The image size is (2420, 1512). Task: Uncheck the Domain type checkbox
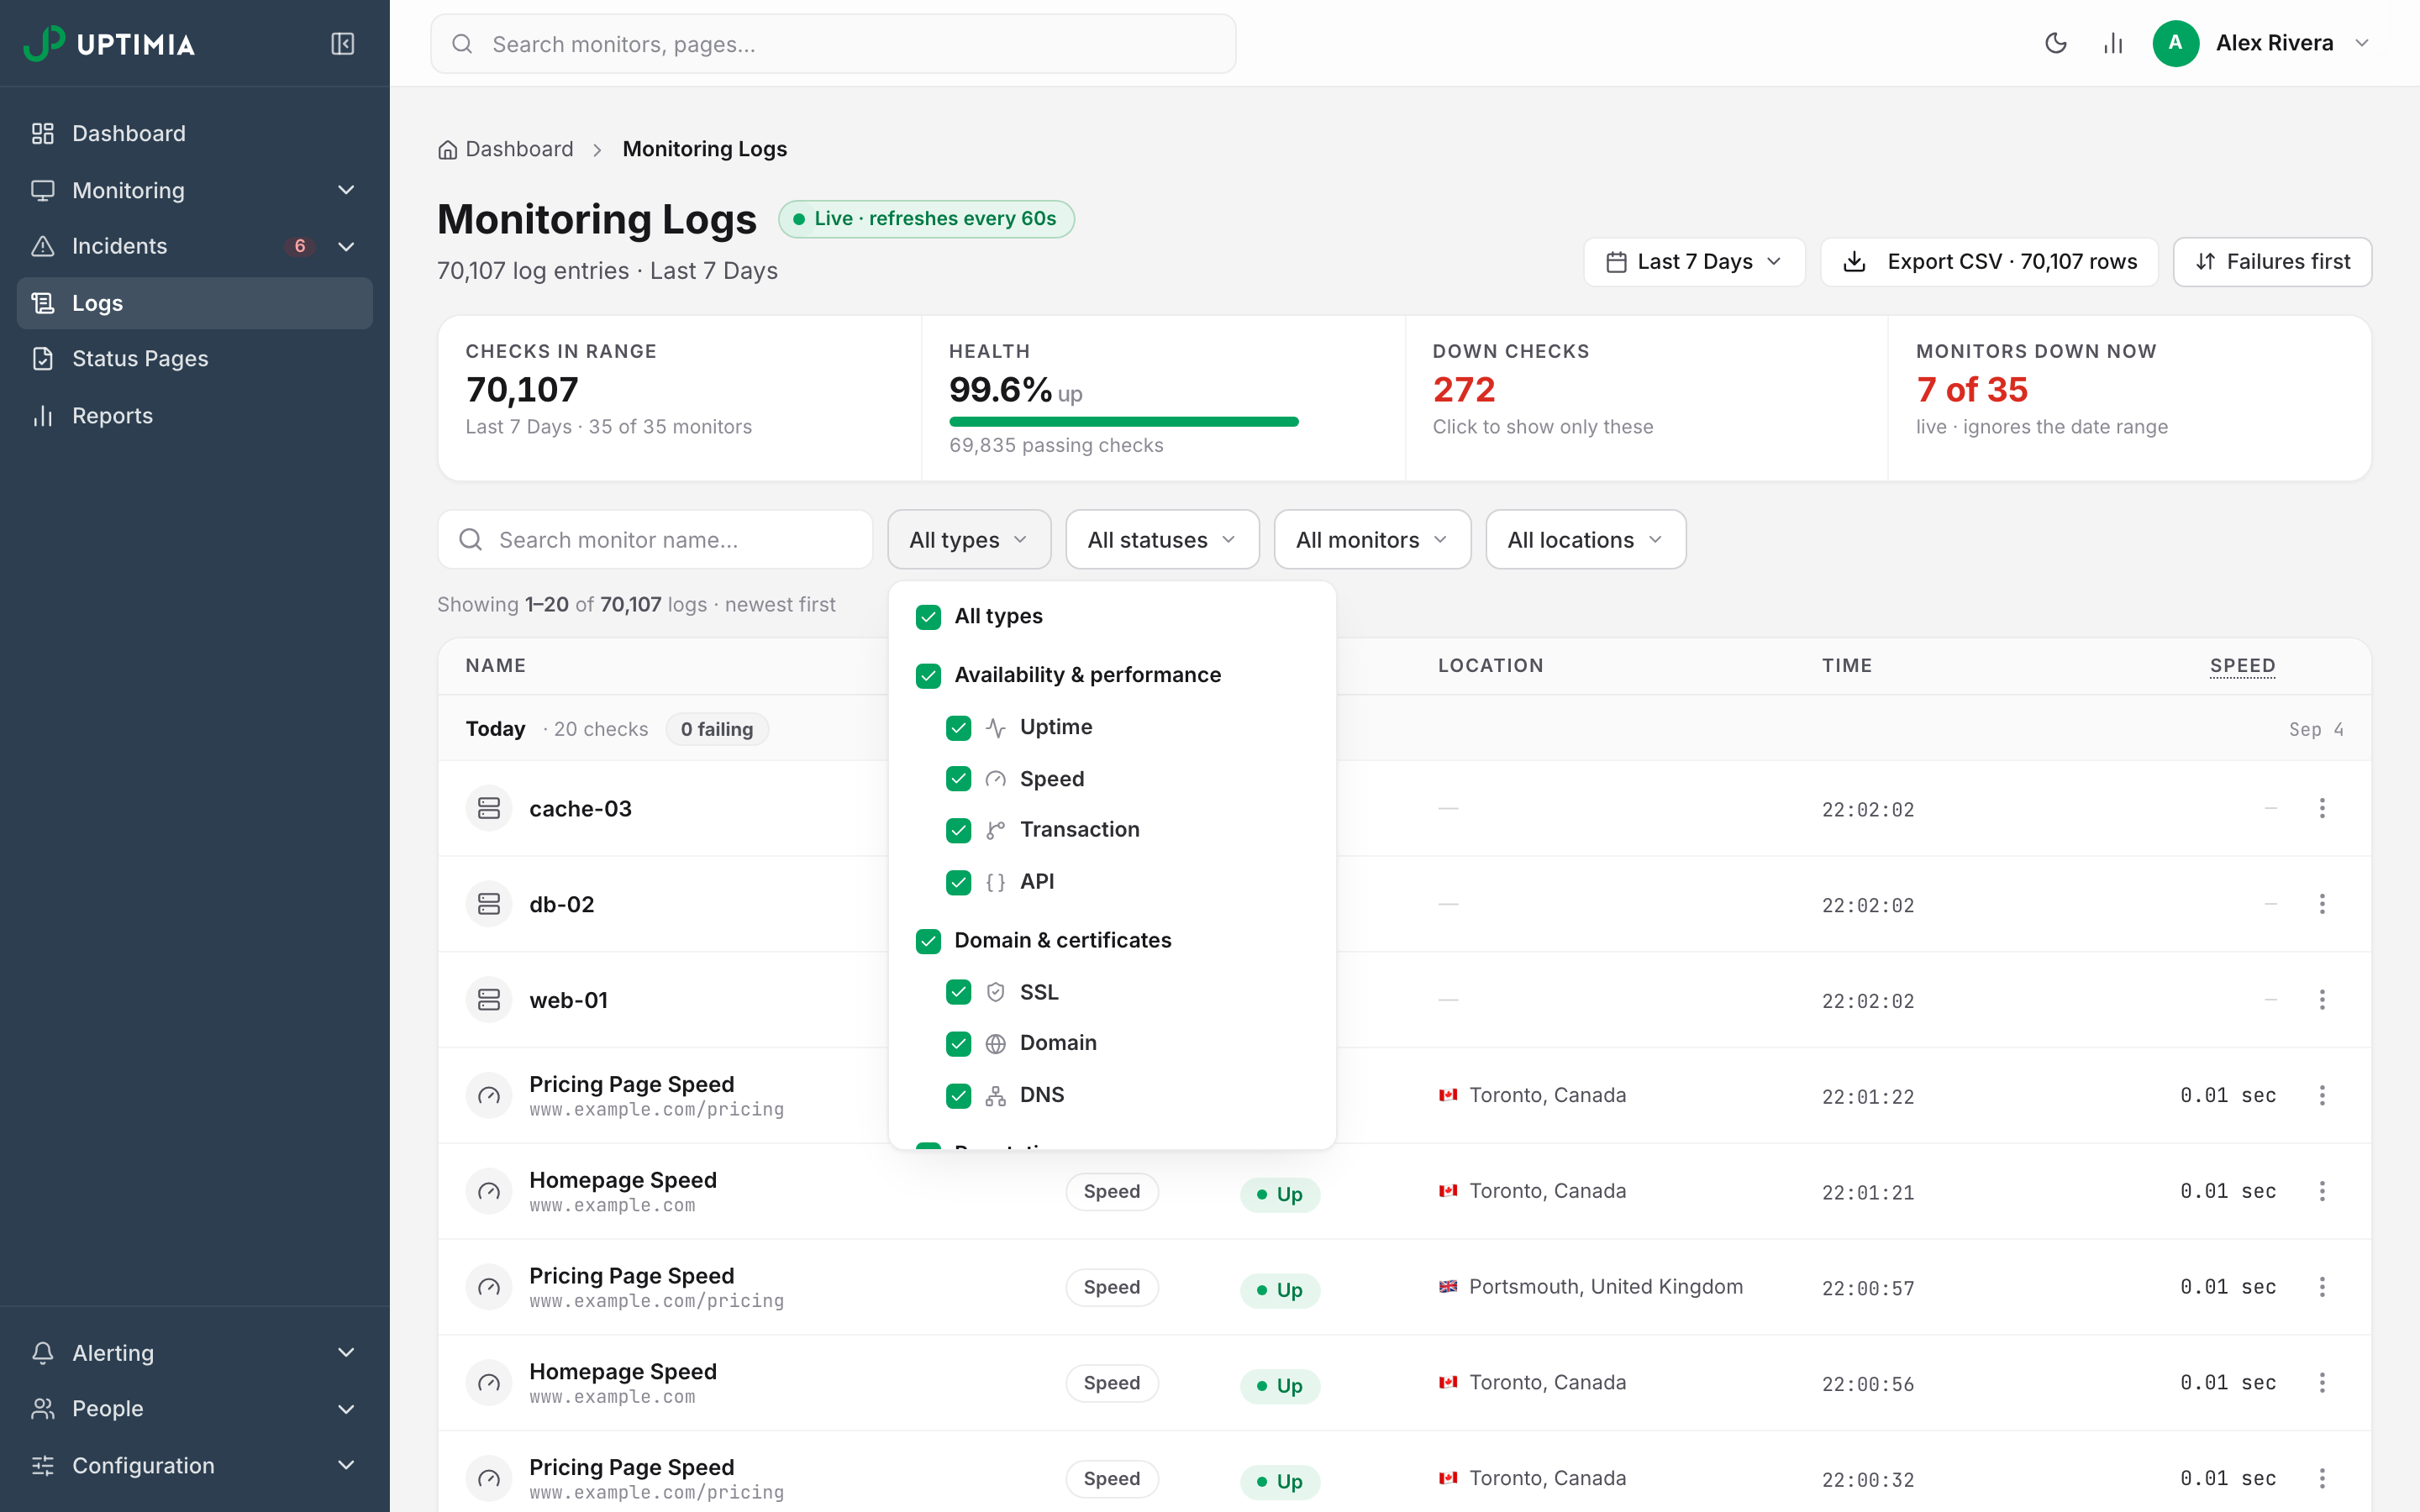pyautogui.click(x=958, y=1044)
